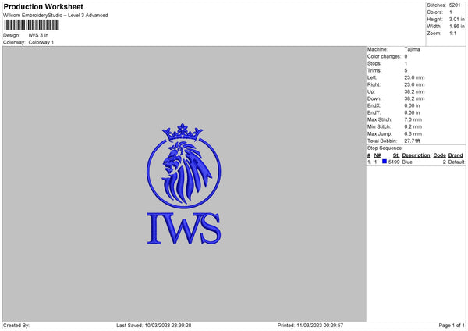Click the 'Created By:' footer label
Screen dimensions: 468x331
click(x=16, y=325)
